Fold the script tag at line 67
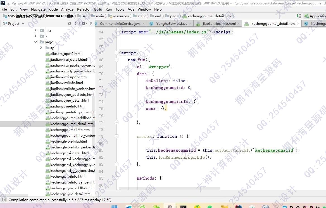 click(117, 53)
